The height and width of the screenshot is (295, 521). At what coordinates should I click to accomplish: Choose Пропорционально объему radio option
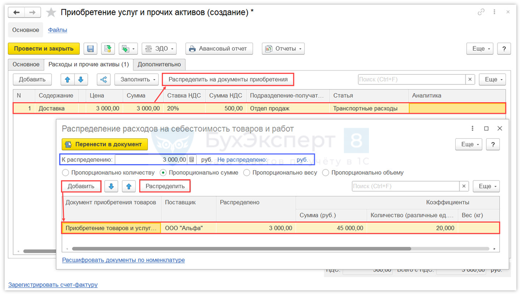tap(326, 173)
